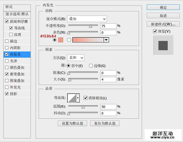Open 渐变叠加 style settings

[x=17, y=74]
